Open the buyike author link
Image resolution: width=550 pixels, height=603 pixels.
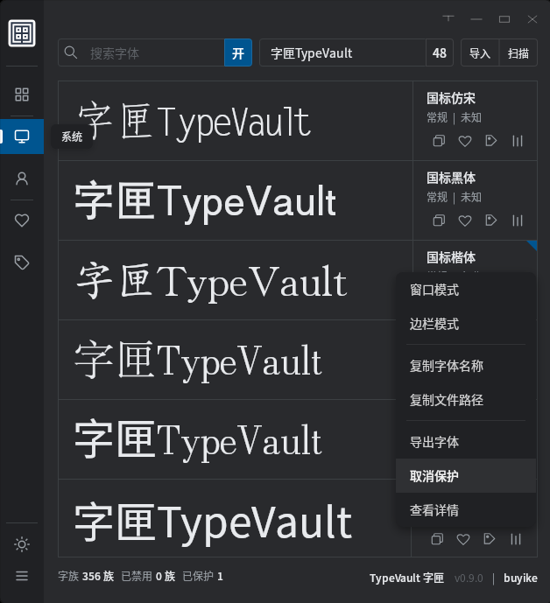(x=520, y=578)
